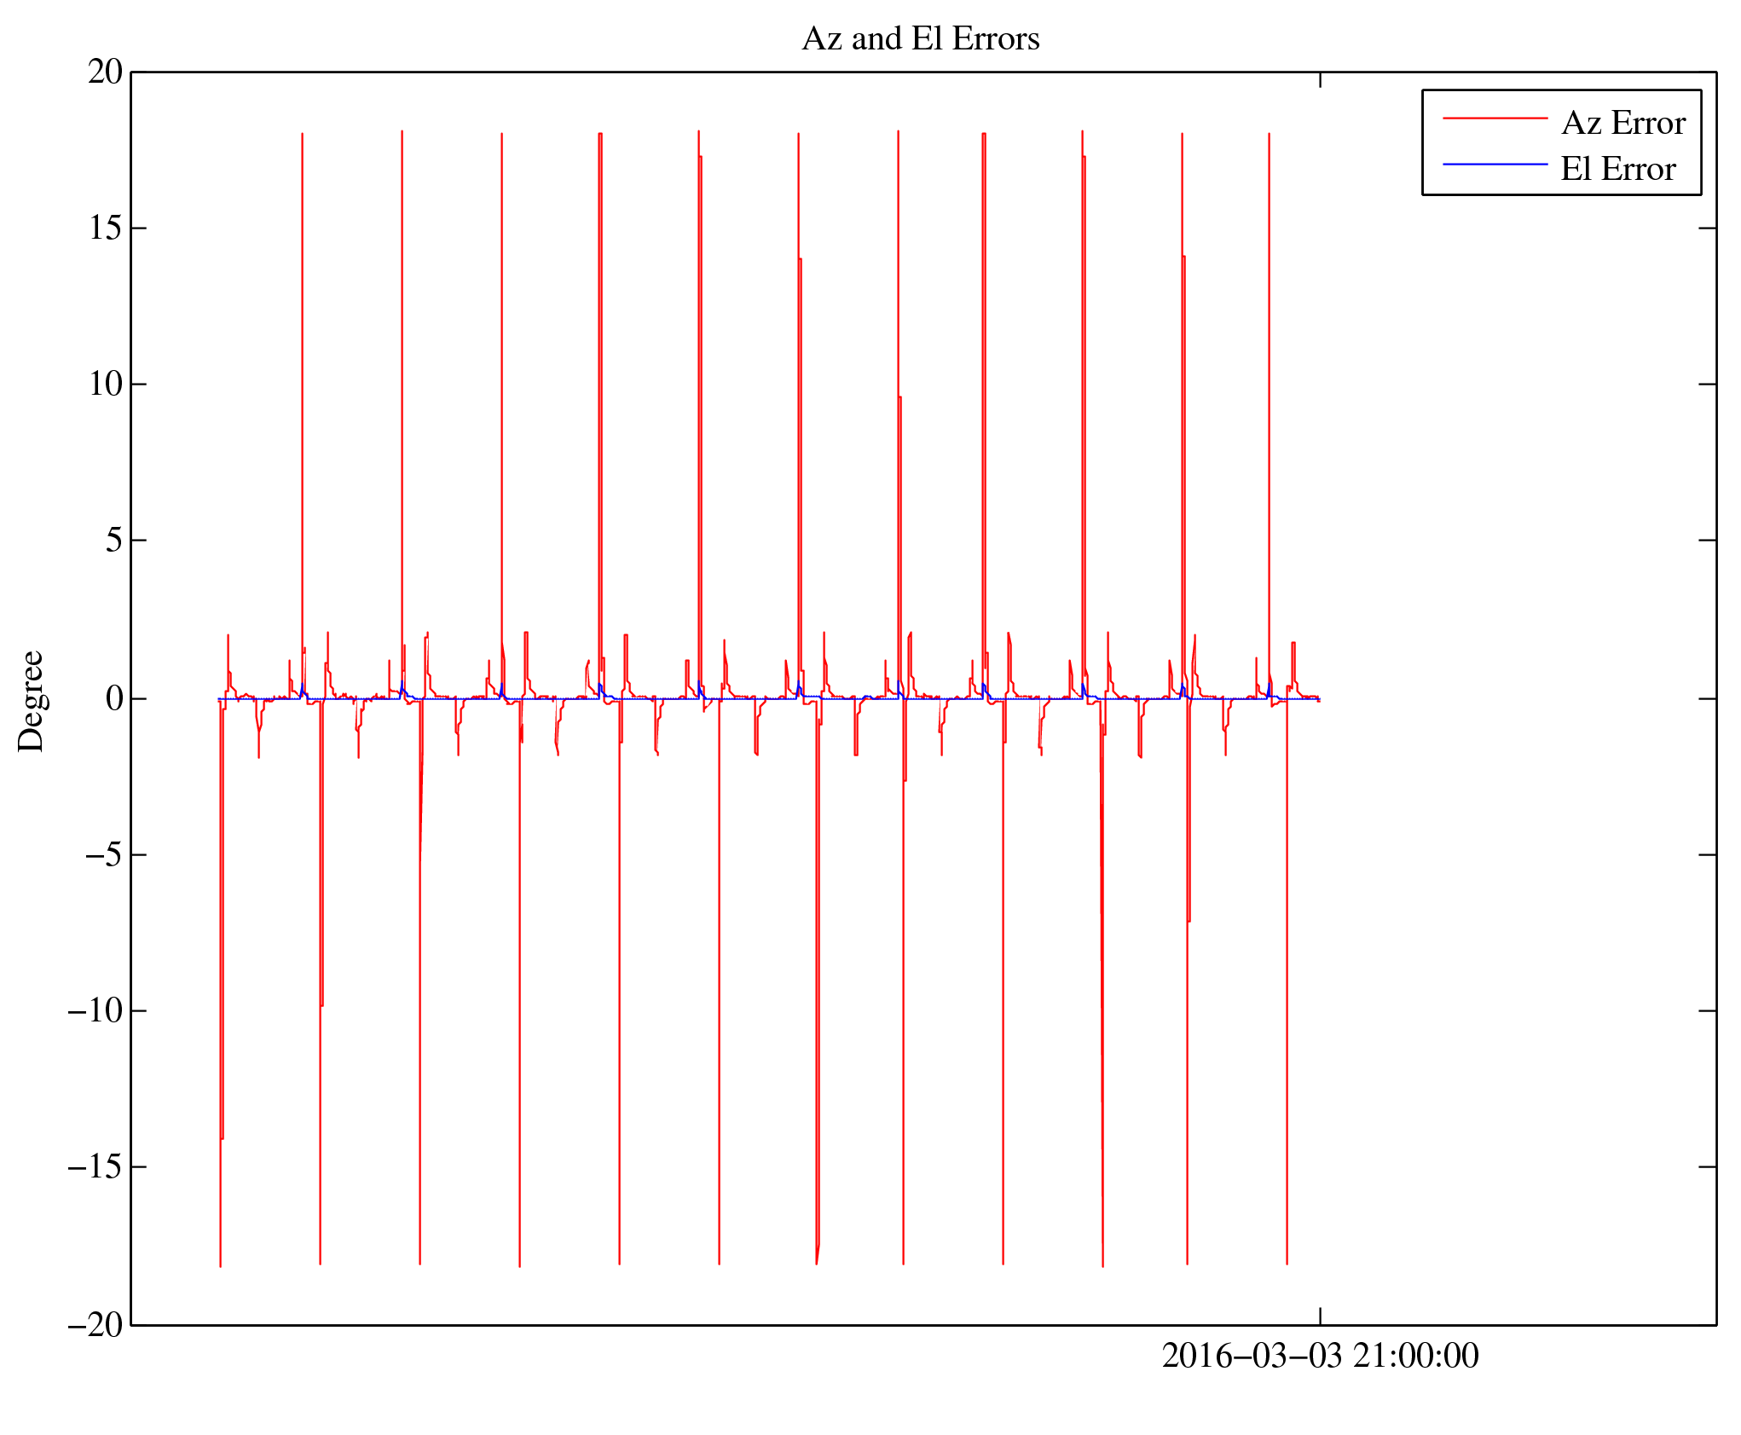Select the El Error legend label
The image size is (1741, 1435).
(x=1617, y=169)
